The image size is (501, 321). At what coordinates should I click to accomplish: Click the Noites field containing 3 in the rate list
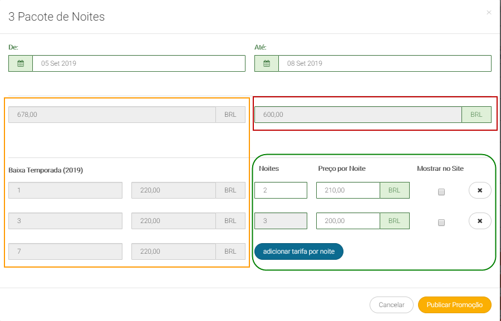pyautogui.click(x=281, y=221)
